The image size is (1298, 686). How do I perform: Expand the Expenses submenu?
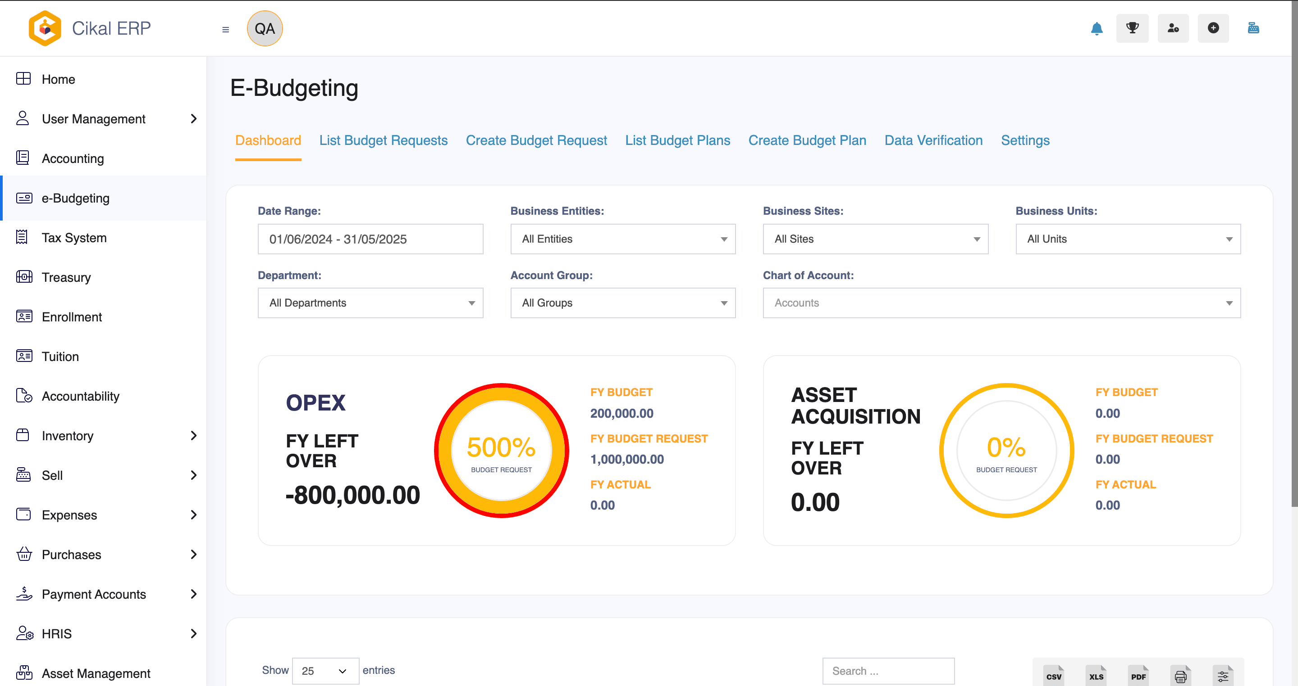click(x=193, y=515)
